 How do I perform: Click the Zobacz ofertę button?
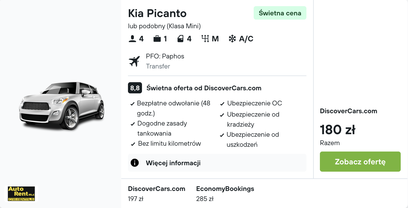pos(360,162)
